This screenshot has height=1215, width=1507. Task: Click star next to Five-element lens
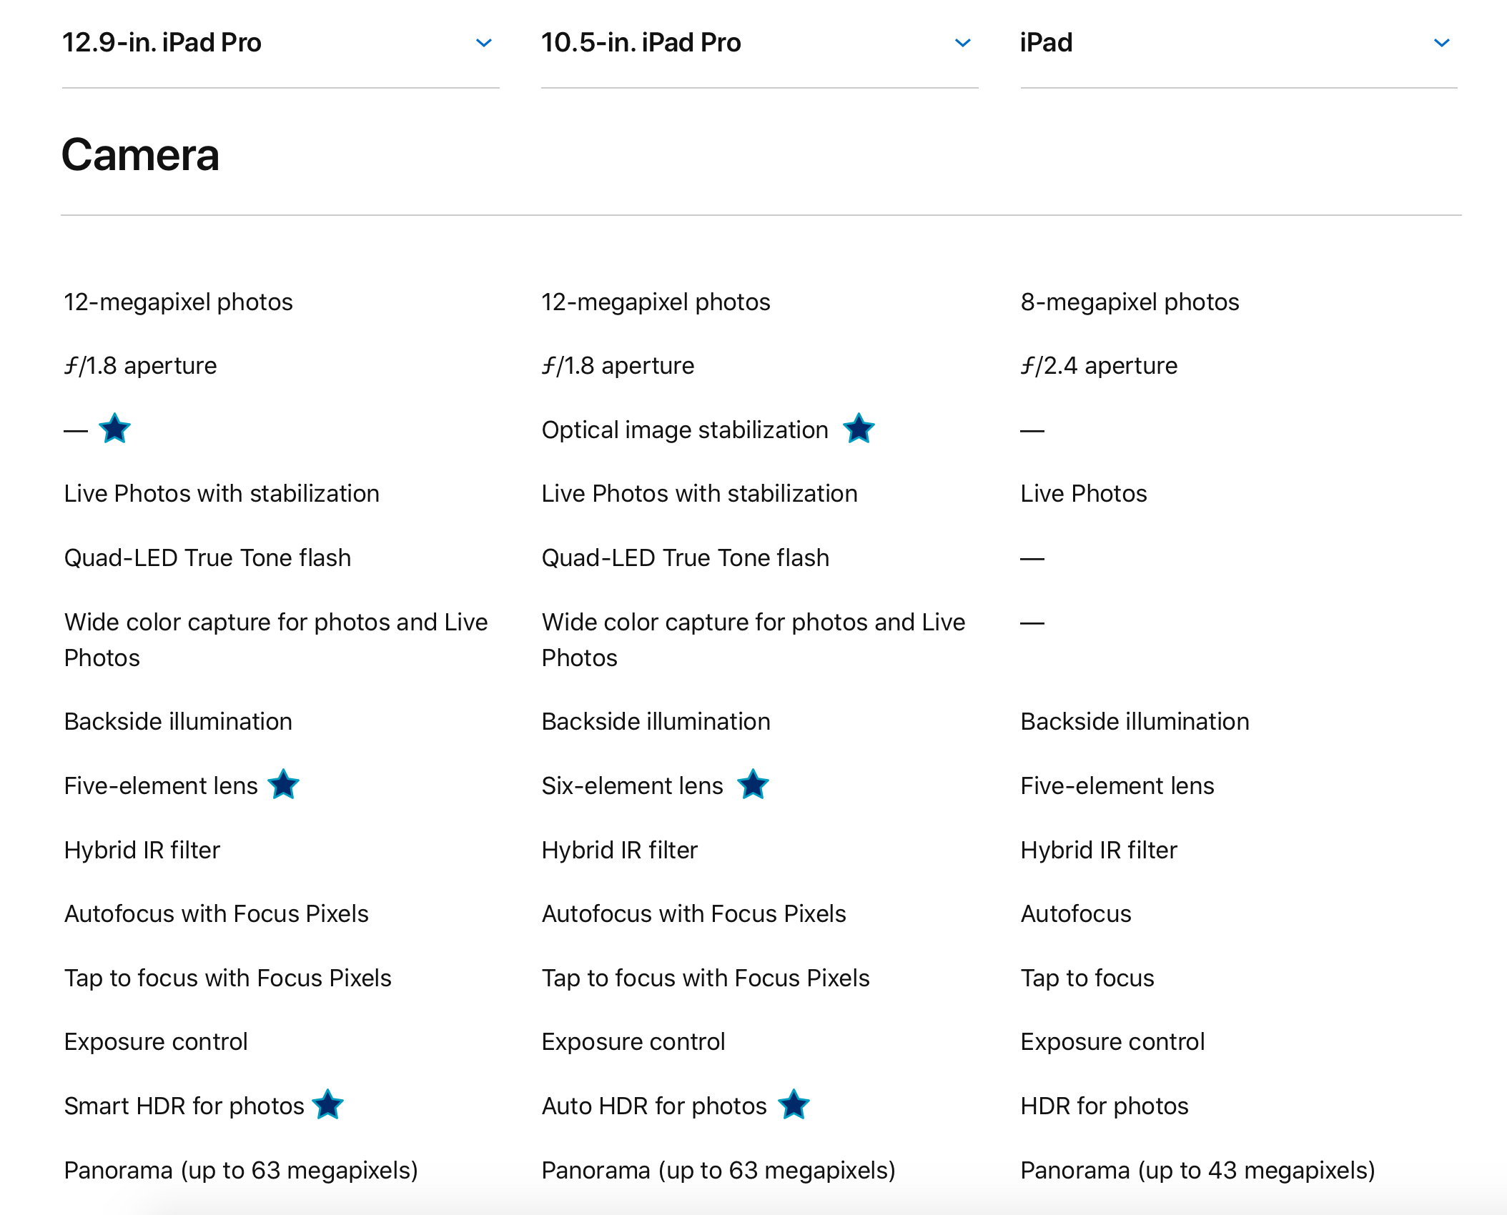[283, 785]
